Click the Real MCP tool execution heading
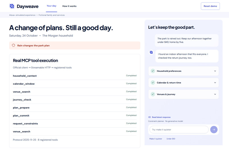Viewport: 229px width, 153px height. click(x=35, y=60)
